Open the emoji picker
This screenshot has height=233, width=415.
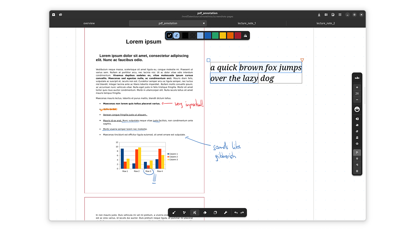point(357,109)
